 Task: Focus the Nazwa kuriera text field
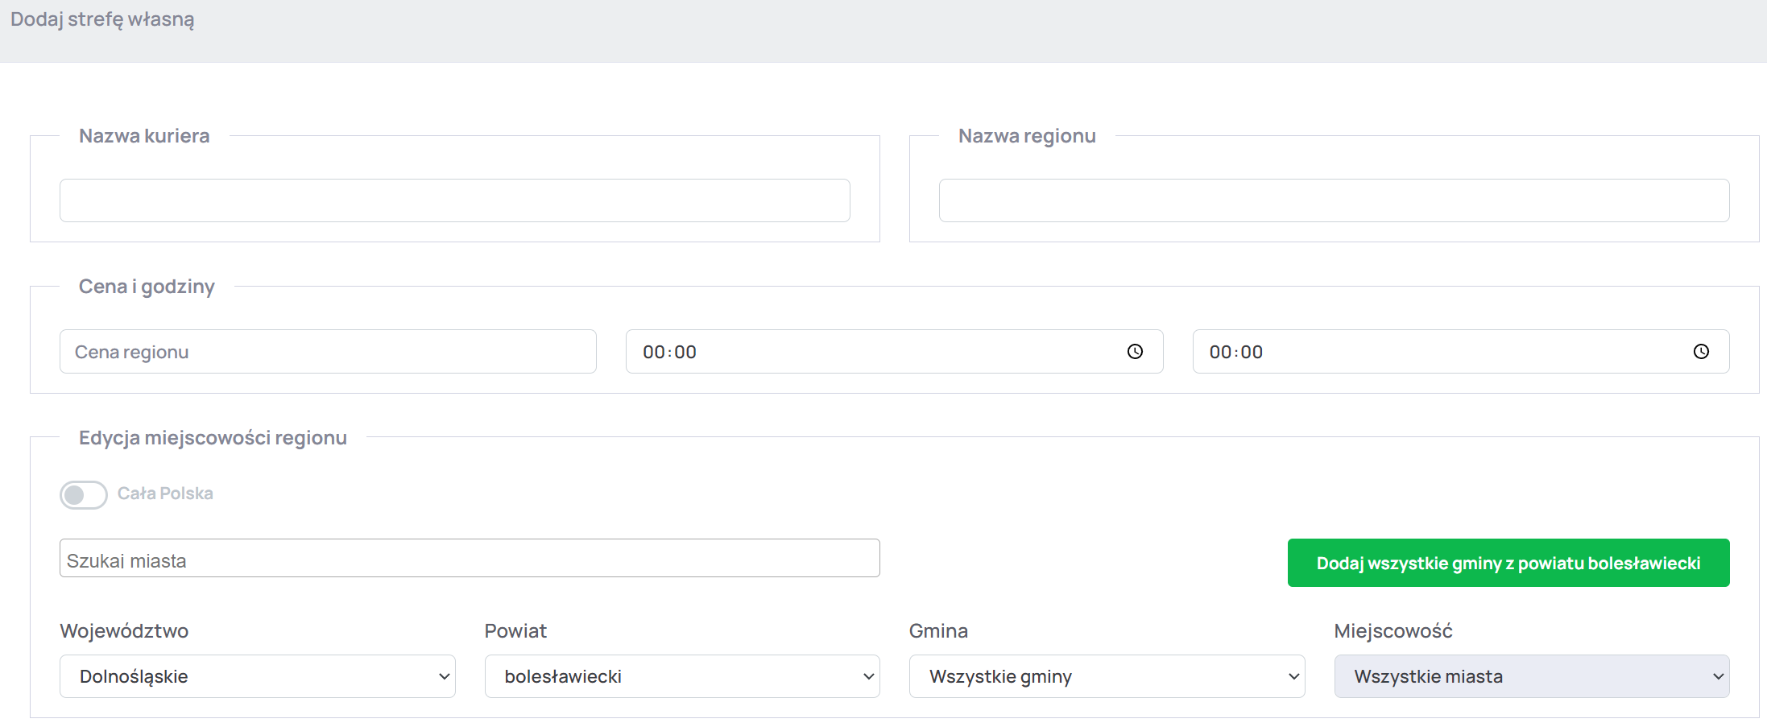click(454, 200)
